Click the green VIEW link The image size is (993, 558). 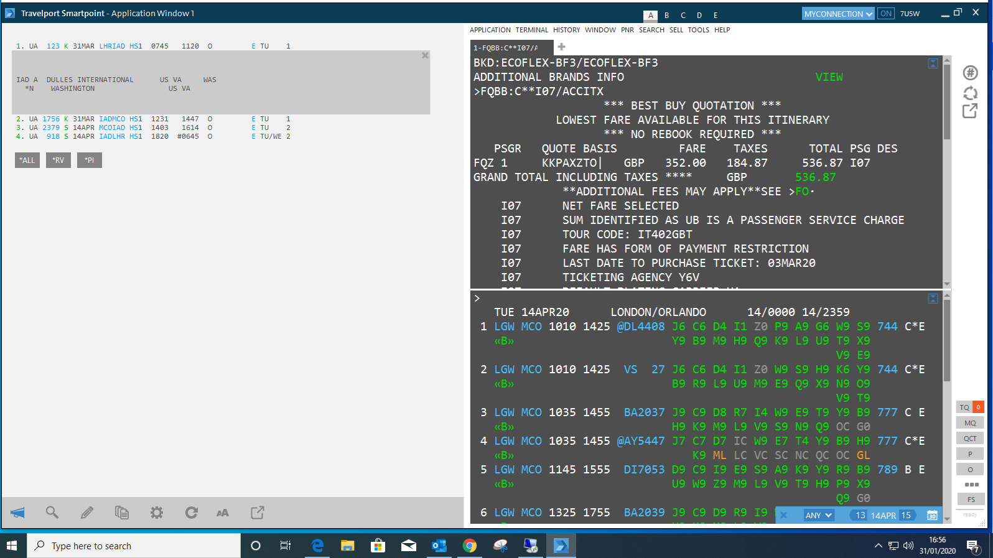pos(829,77)
